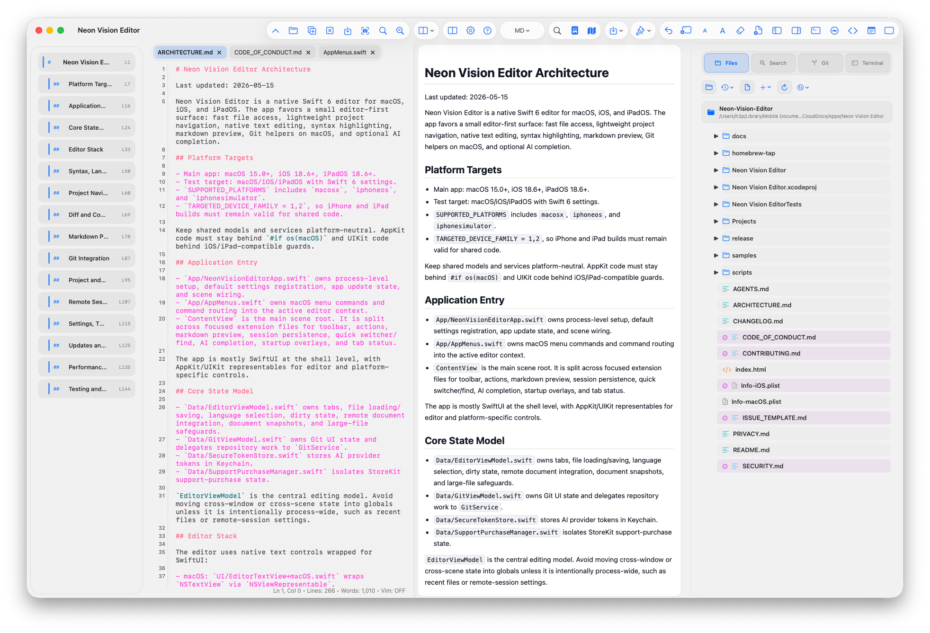
Task: Click the blue text-and-image preview icon
Action: [x=575, y=31]
